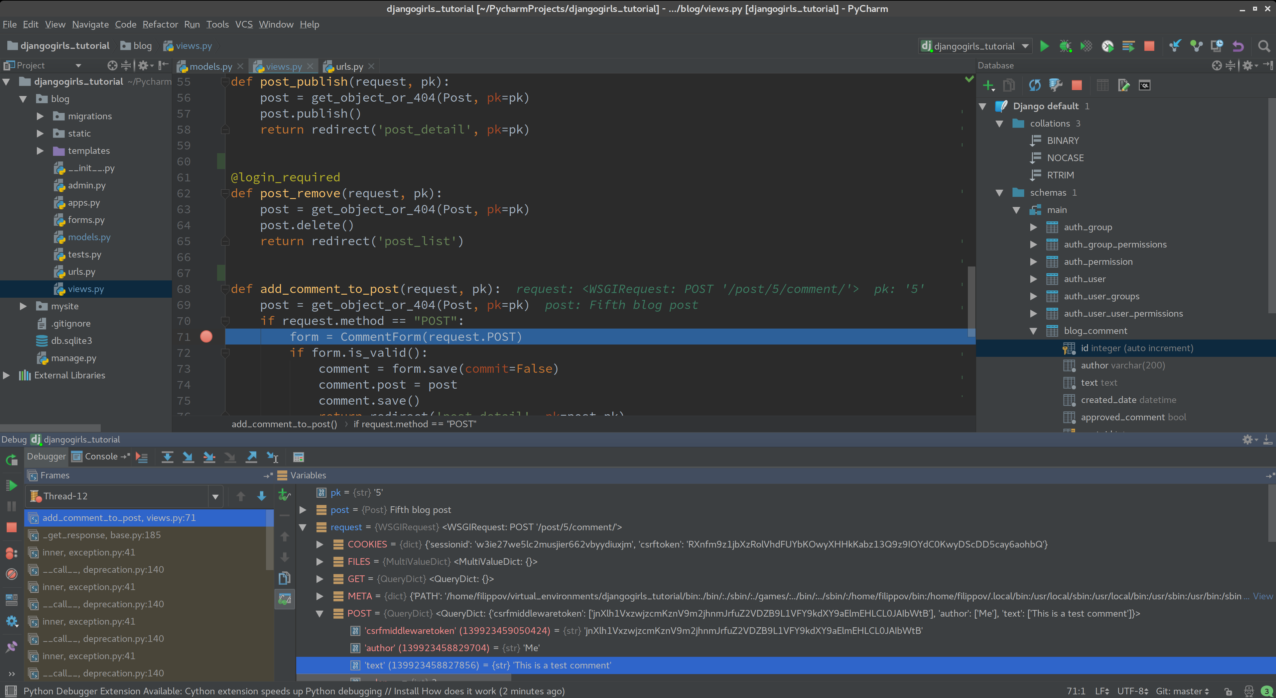Click the Run/Resume debugger icon
This screenshot has height=698, width=1276.
coord(11,494)
